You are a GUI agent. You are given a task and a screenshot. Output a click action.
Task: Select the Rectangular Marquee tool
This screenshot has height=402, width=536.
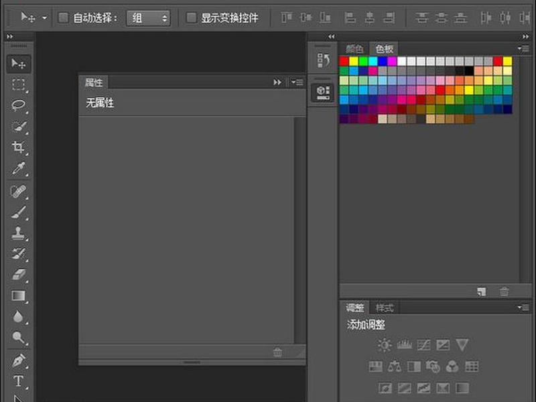pos(19,84)
